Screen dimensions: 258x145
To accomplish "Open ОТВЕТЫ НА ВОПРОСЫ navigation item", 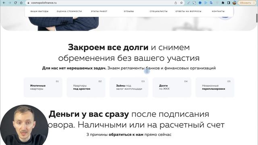I will coord(188,11).
